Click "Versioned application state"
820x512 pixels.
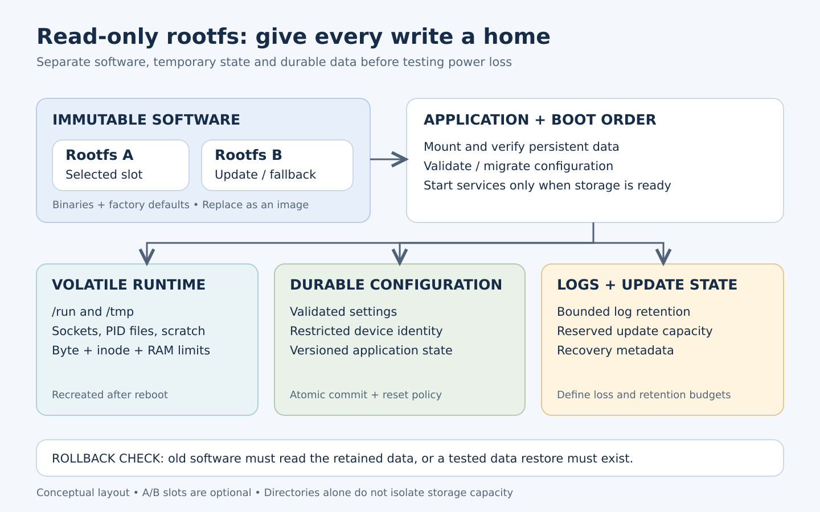371,350
